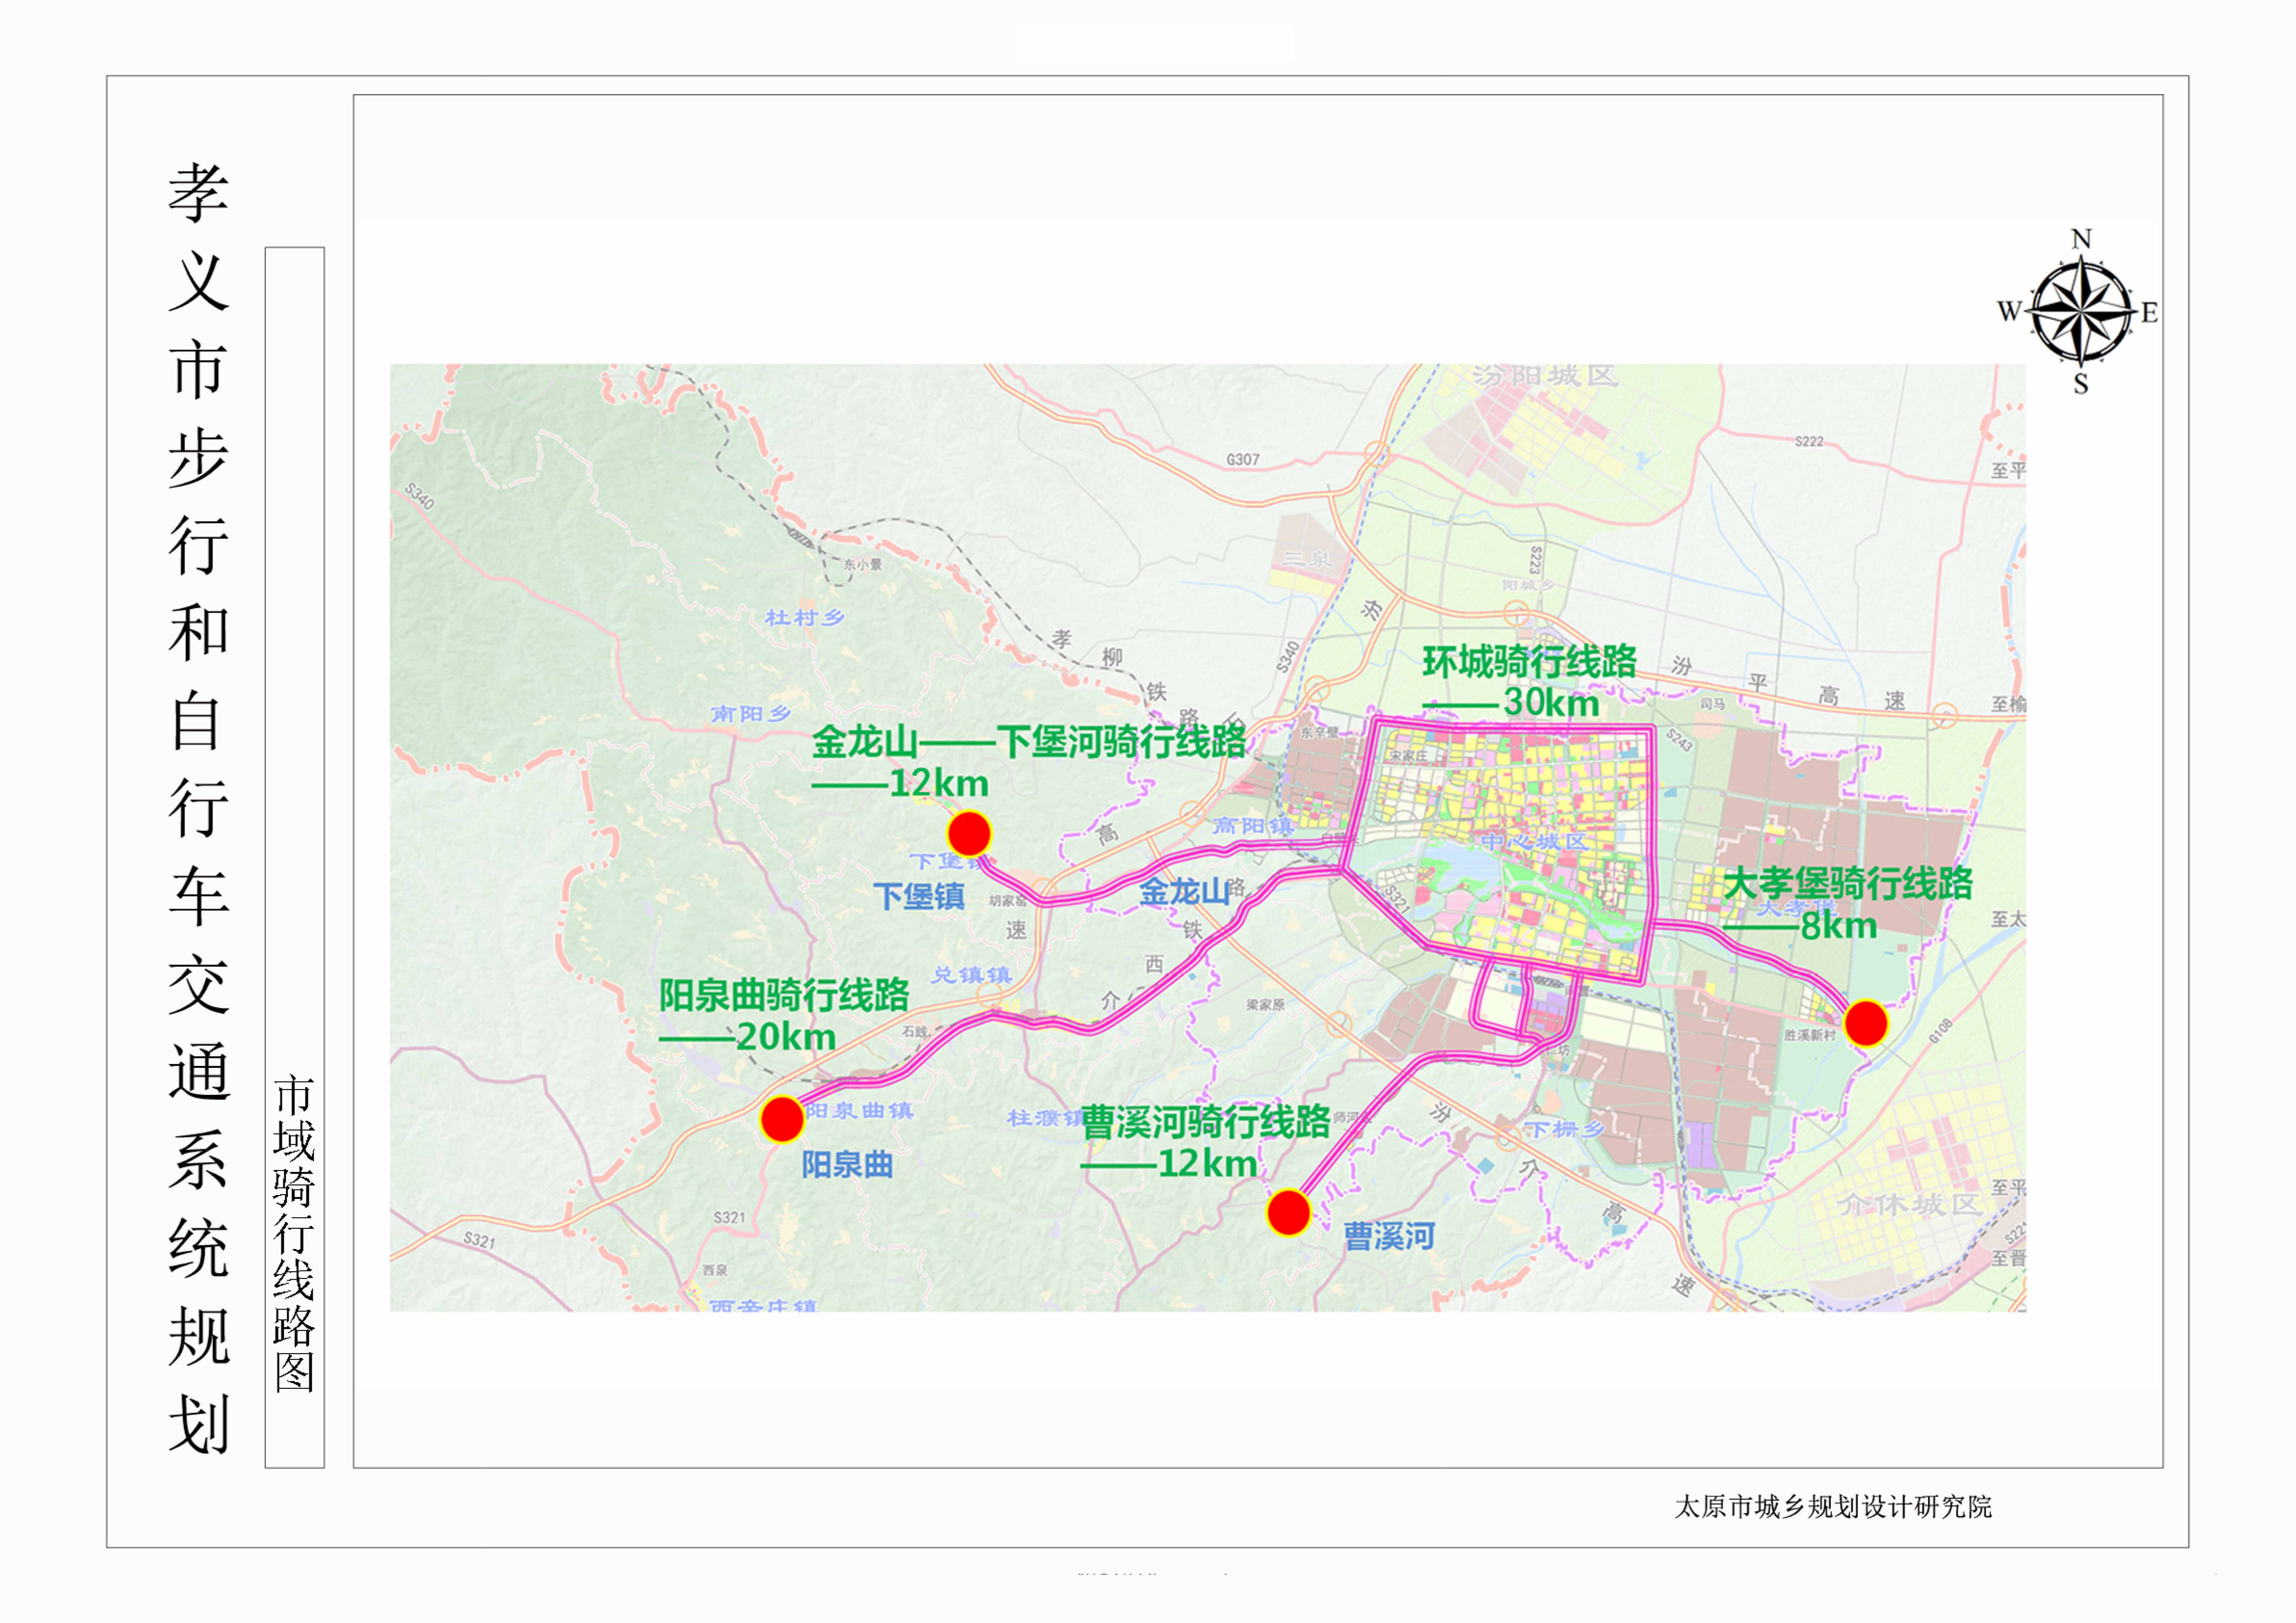Click the red marker near 胜溪新村
This screenshot has width=2296, height=1623.
[x=1866, y=1024]
